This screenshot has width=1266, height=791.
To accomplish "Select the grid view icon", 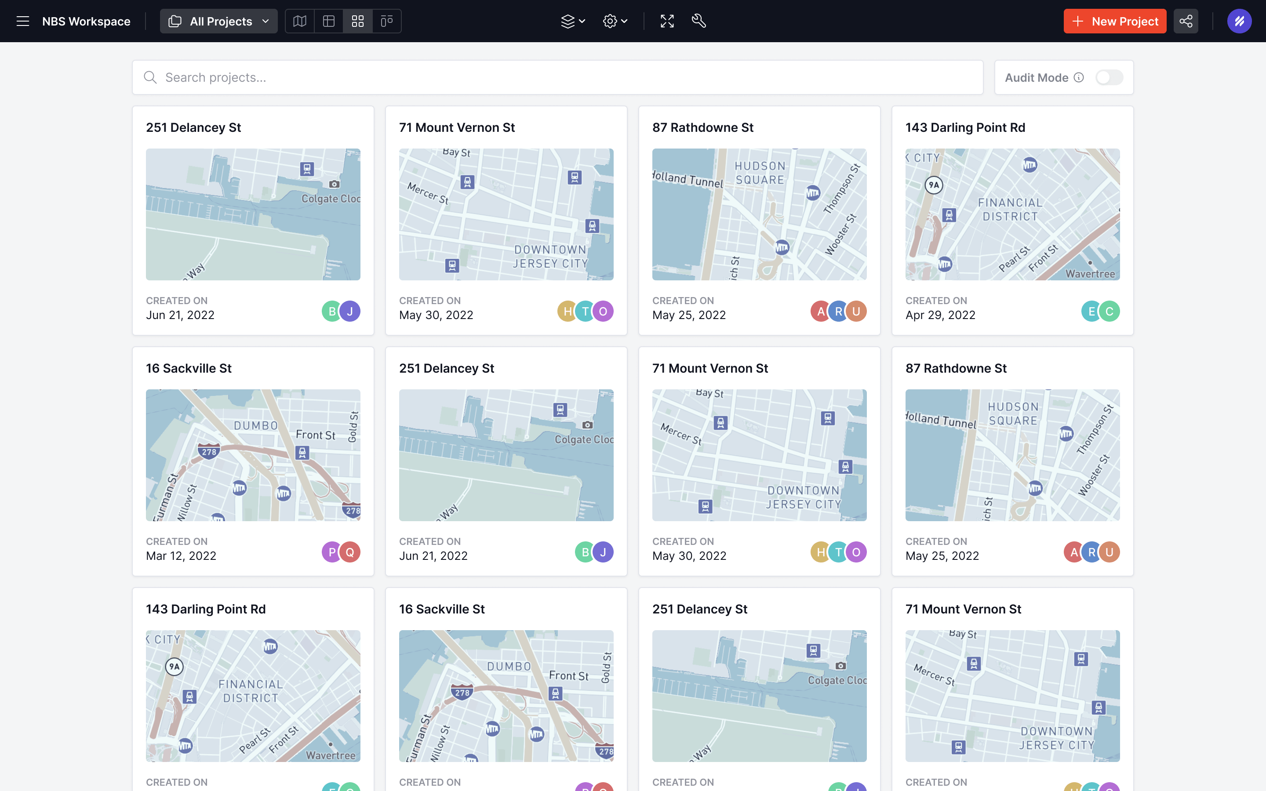I will [x=358, y=21].
